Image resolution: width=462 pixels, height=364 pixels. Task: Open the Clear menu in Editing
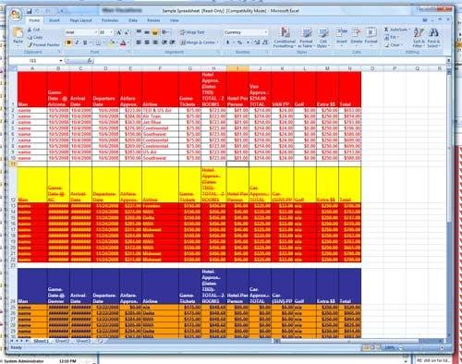(x=393, y=45)
